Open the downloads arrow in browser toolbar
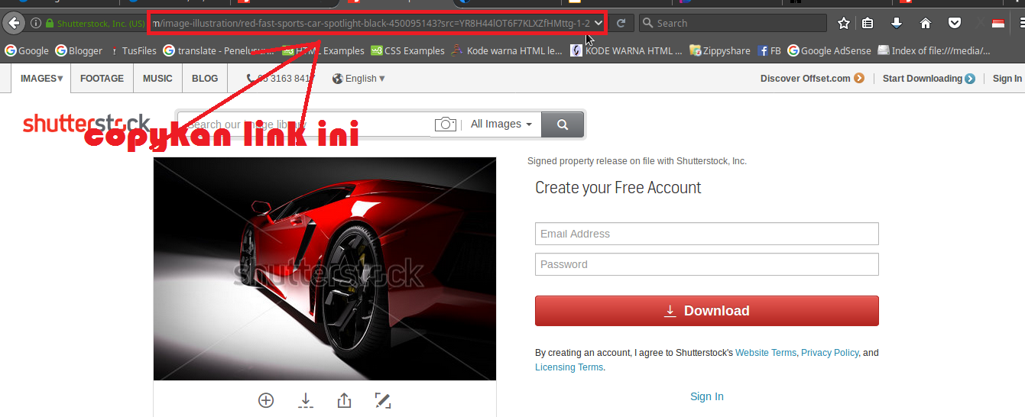1025x417 pixels. (897, 24)
